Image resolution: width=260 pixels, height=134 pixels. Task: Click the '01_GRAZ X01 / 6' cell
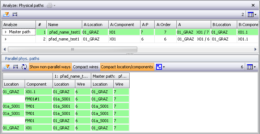click(193, 39)
